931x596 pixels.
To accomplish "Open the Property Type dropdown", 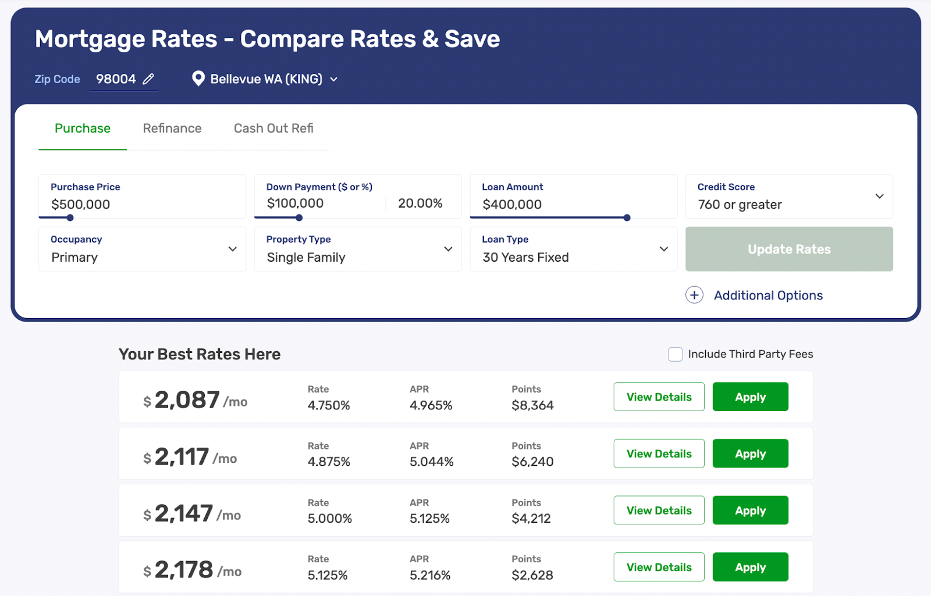I will click(x=448, y=249).
